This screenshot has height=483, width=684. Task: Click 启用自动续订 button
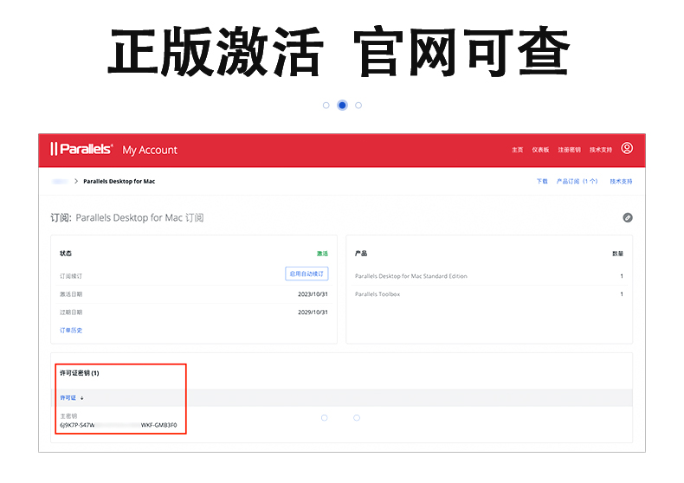tap(307, 274)
